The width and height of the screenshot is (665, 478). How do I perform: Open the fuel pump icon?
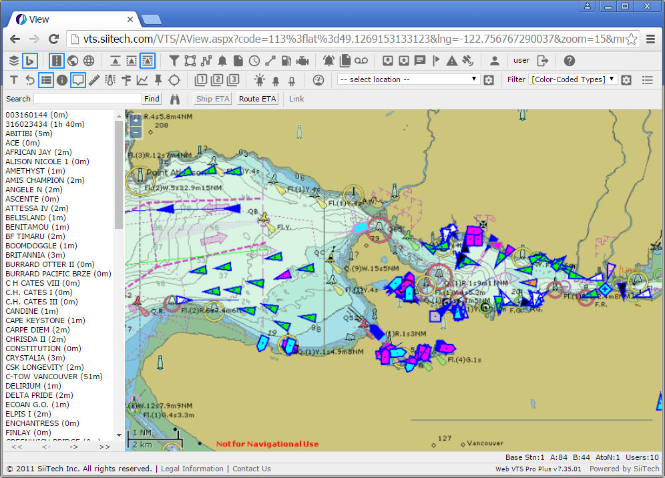pyautogui.click(x=286, y=61)
